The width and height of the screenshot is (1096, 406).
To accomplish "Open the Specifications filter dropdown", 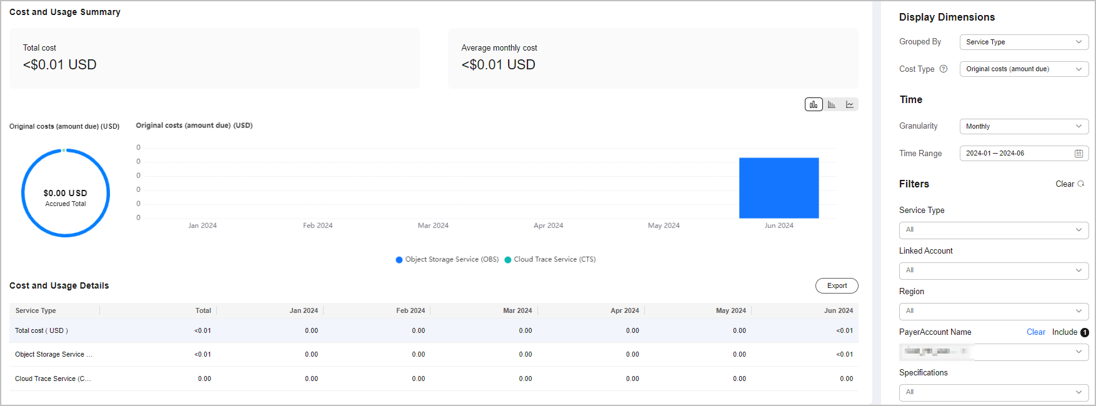I will 994,392.
